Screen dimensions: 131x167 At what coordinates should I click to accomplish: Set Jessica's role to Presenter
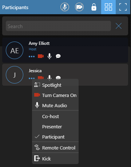coord(55,127)
